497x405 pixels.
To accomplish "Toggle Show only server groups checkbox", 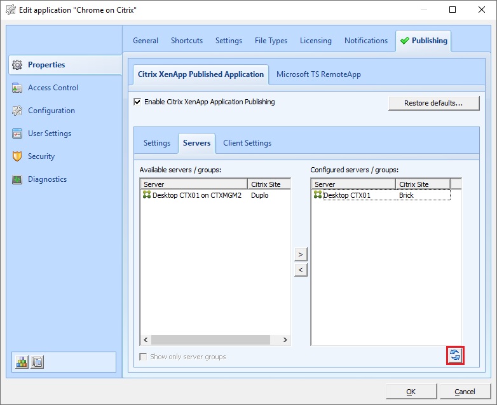I will tap(144, 357).
